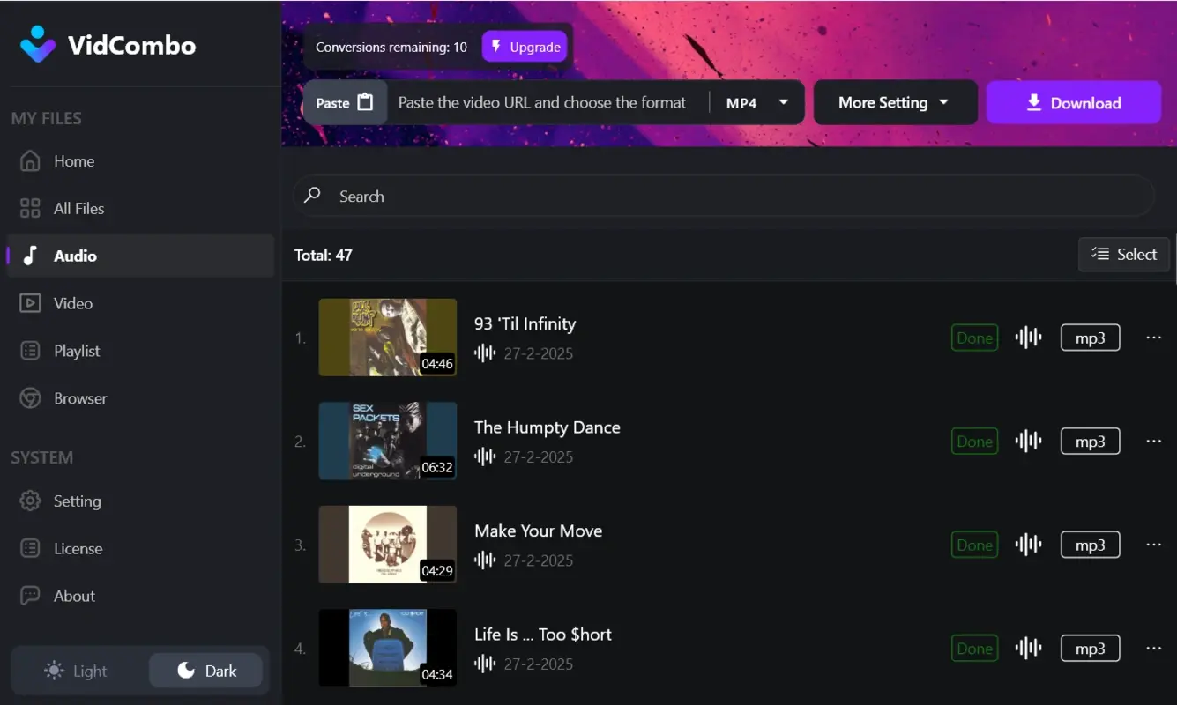Open the MP4 format dropdown

(755, 102)
